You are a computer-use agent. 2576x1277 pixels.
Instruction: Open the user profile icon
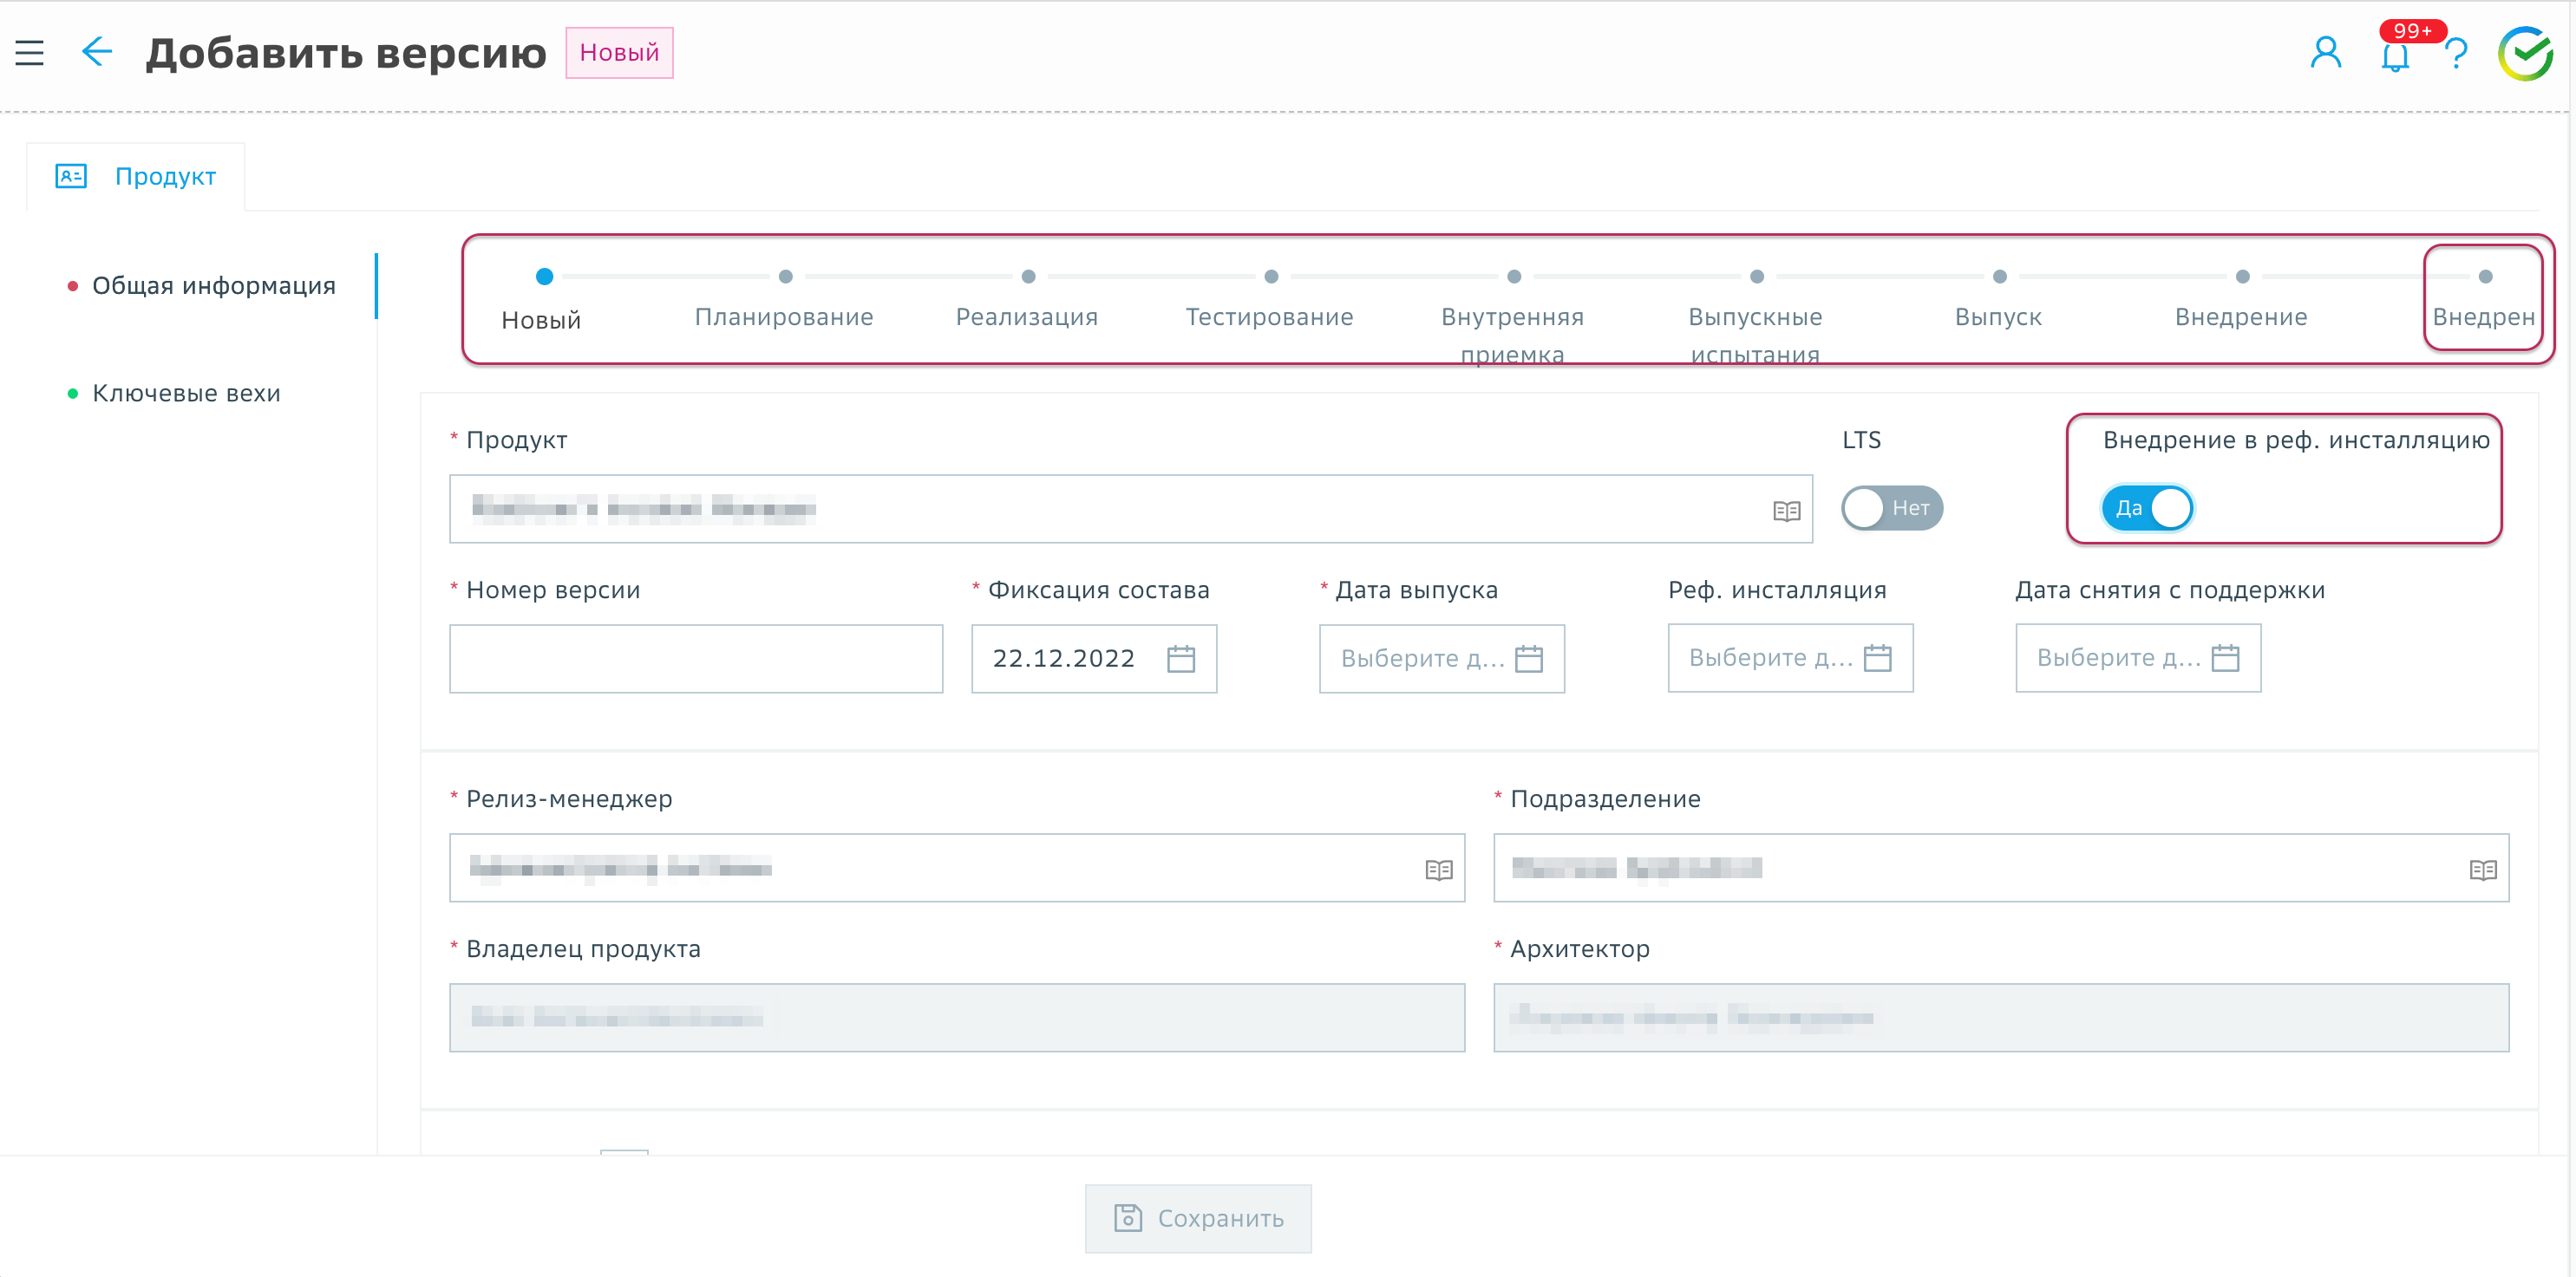2325,52
